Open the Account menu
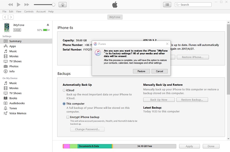Image resolution: width=230 pixels, height=152 pixels. [x=41, y=12]
